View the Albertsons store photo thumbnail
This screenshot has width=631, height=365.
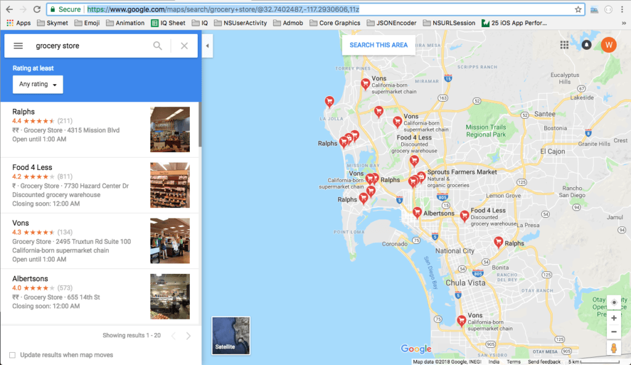(x=170, y=297)
